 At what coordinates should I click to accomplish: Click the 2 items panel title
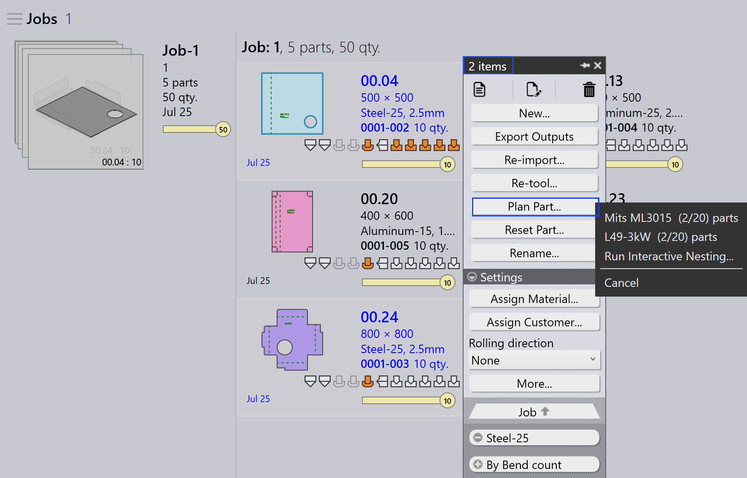pyautogui.click(x=488, y=66)
